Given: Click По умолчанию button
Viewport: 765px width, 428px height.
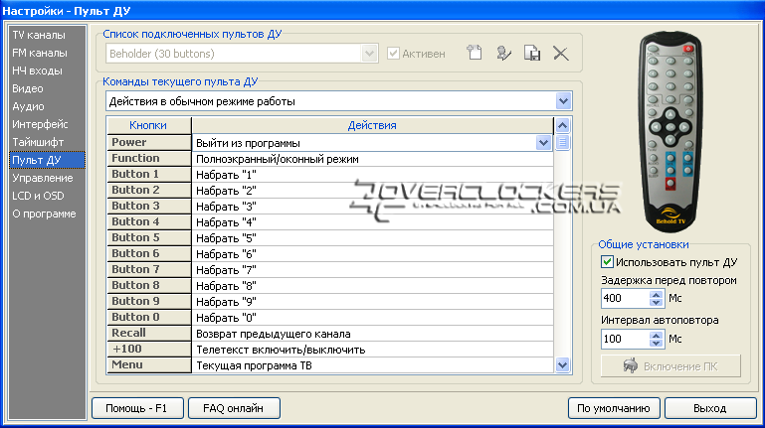Looking at the screenshot, I should [x=614, y=408].
